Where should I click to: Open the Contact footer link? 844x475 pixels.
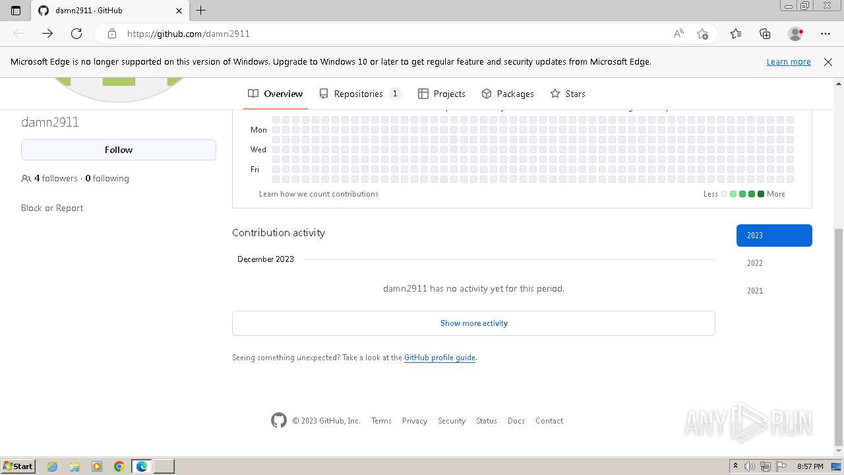click(x=549, y=421)
